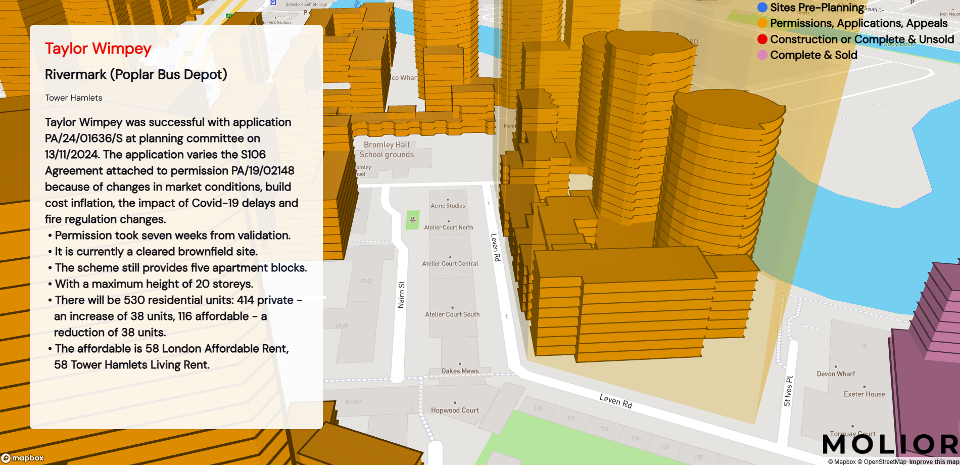Click the red Construction or Complete & Unsold dot
This screenshot has height=465, width=960.
(762, 39)
